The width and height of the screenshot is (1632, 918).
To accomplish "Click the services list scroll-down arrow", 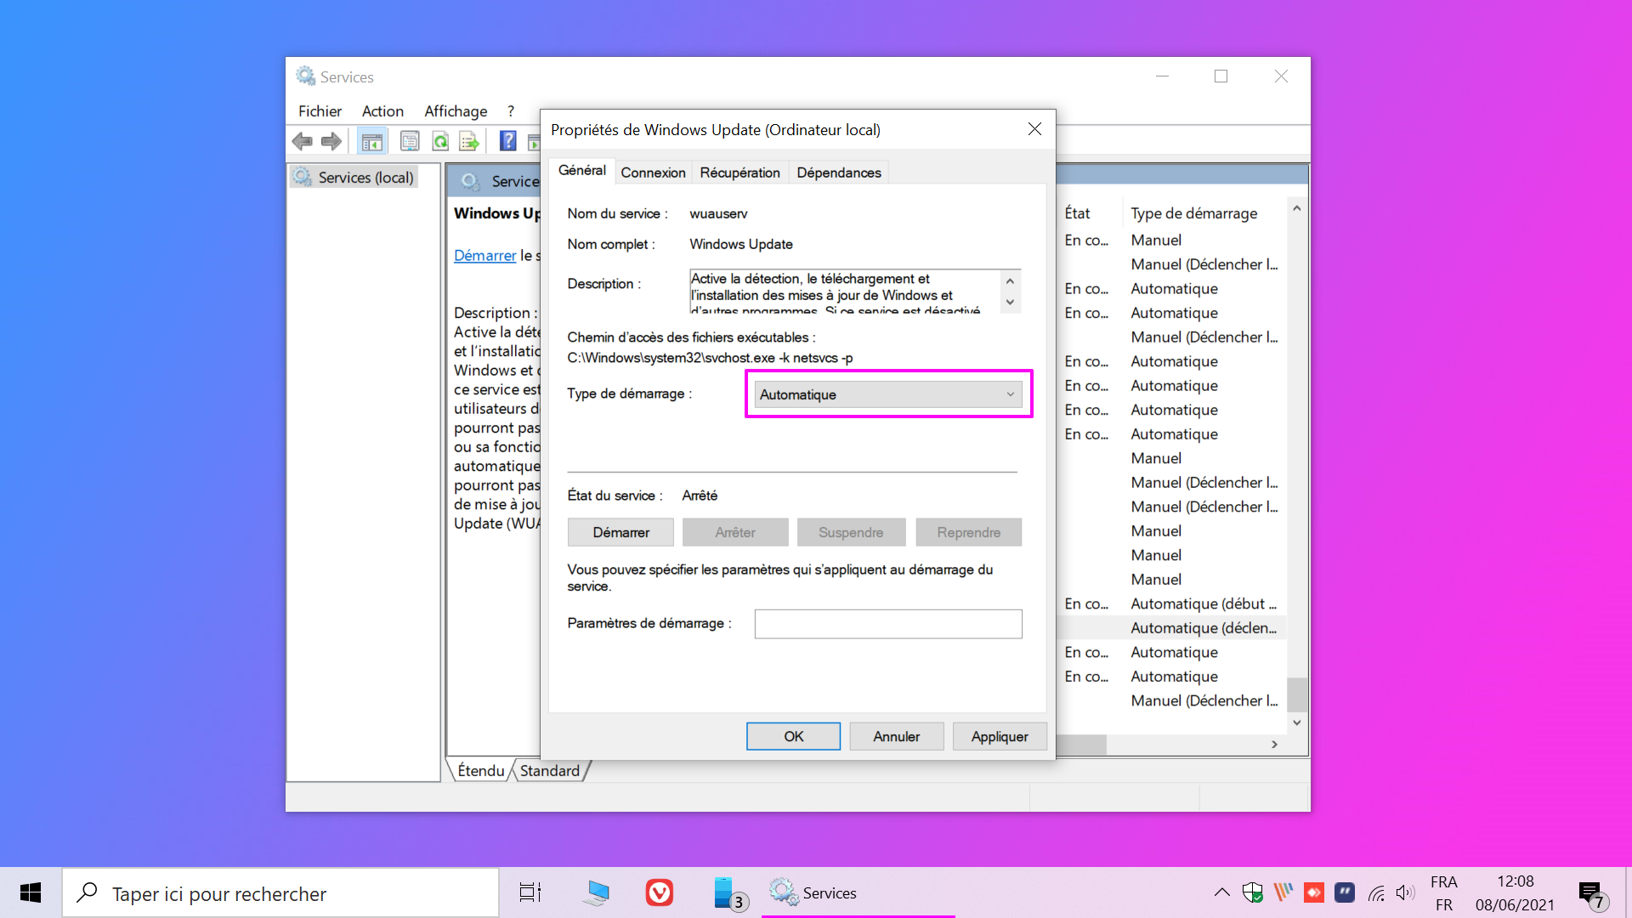I will coord(1296,722).
